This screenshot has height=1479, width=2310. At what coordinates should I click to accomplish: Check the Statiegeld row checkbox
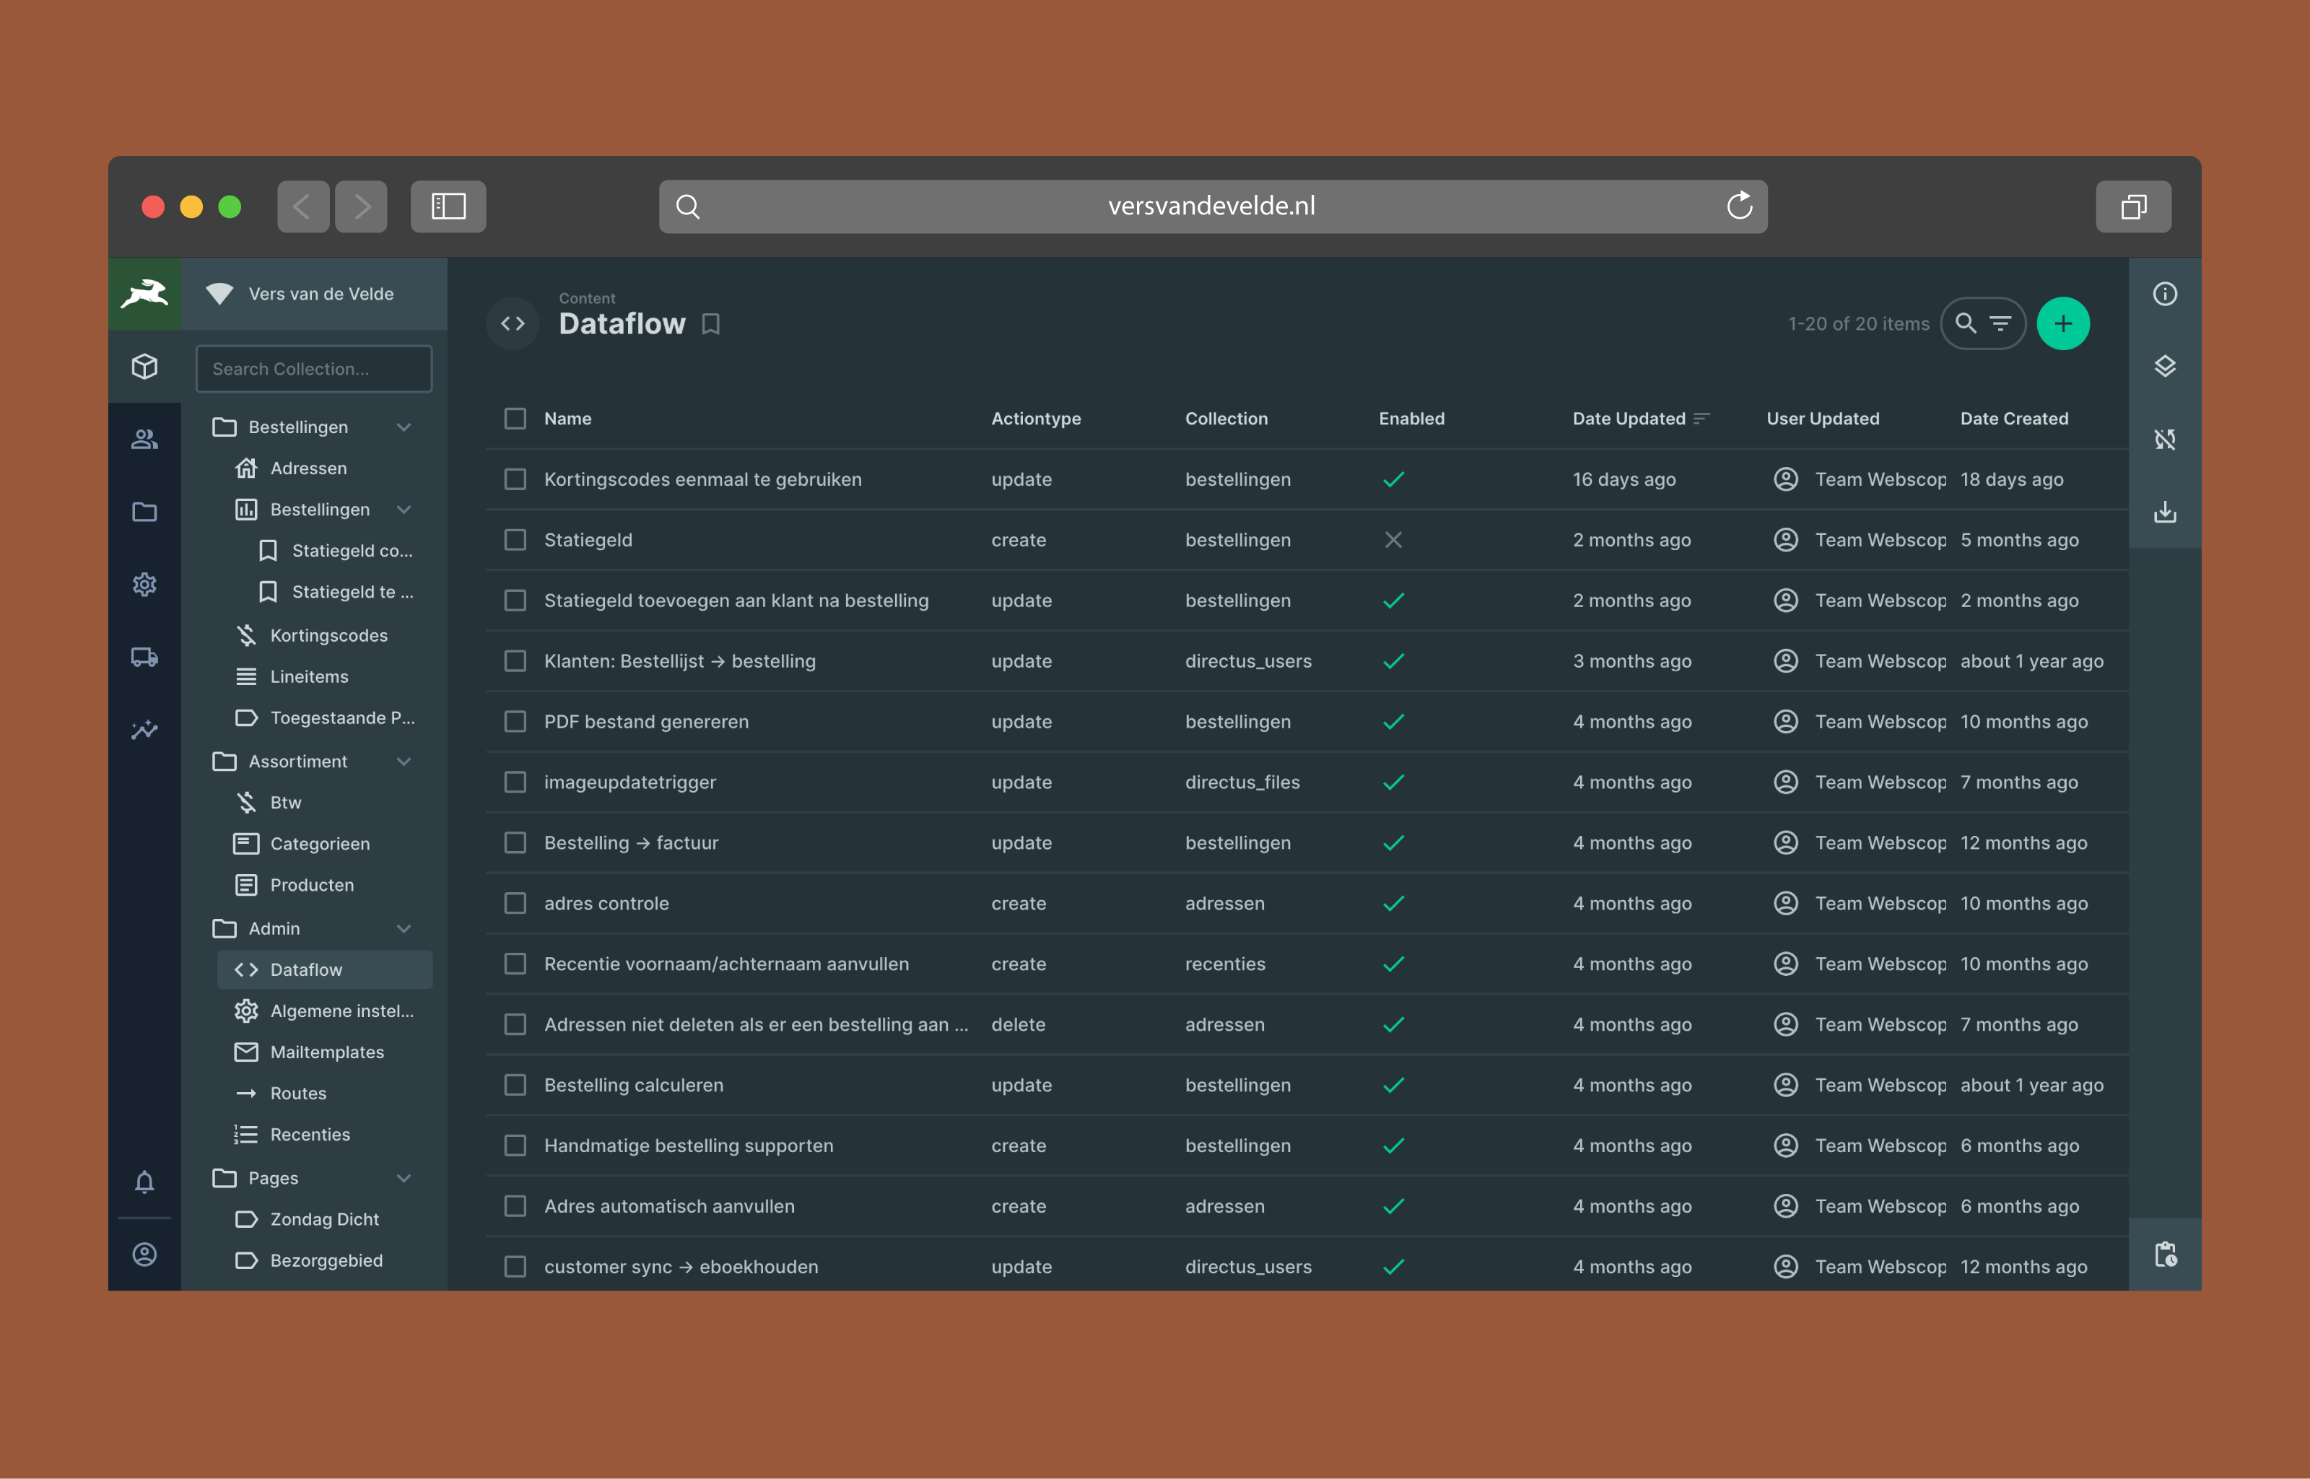point(516,540)
